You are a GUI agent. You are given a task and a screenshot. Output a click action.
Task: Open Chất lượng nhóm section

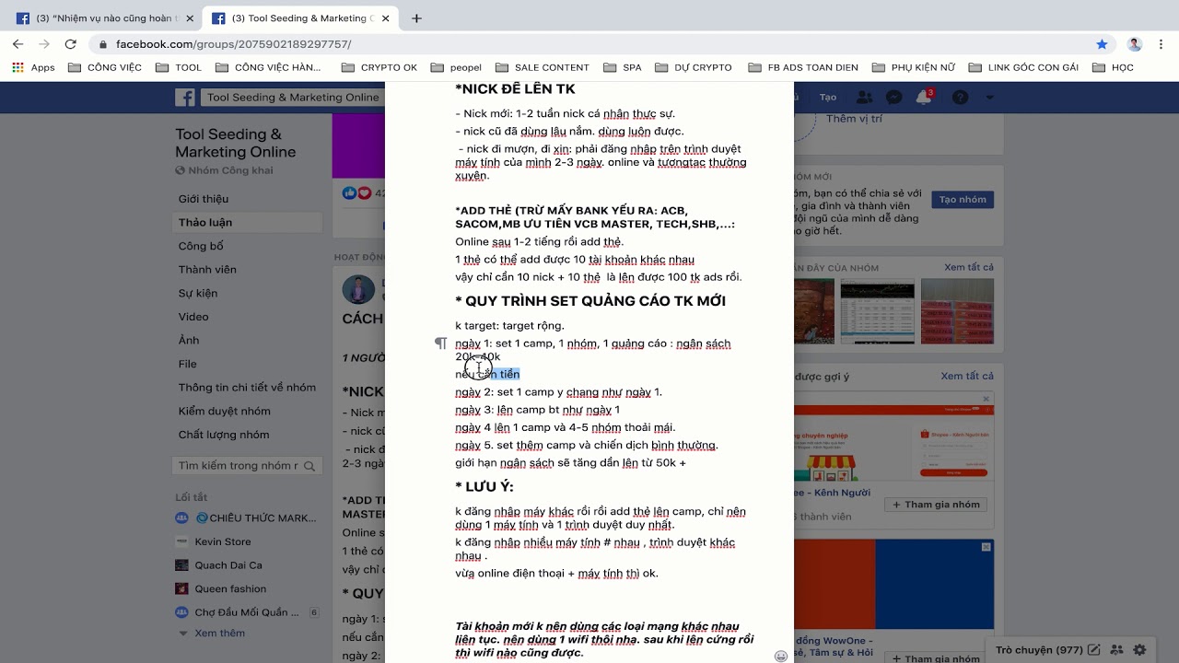[x=224, y=435]
